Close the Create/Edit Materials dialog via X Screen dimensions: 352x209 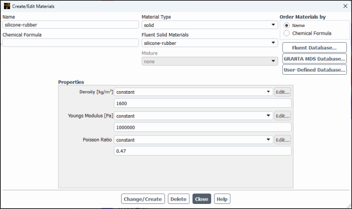pyautogui.click(x=345, y=6)
